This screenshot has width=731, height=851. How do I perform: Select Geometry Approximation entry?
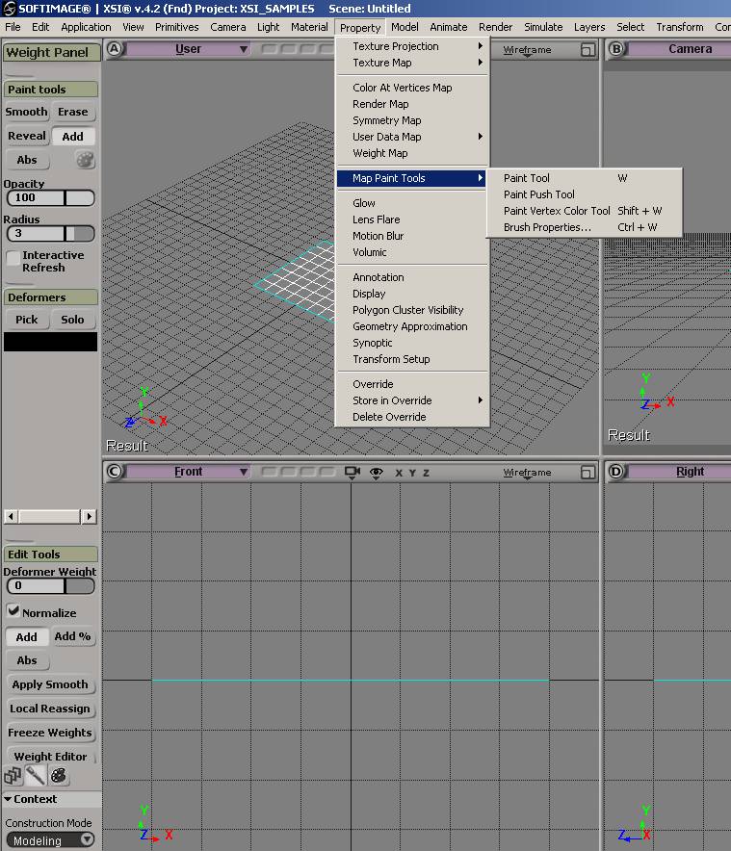point(412,326)
